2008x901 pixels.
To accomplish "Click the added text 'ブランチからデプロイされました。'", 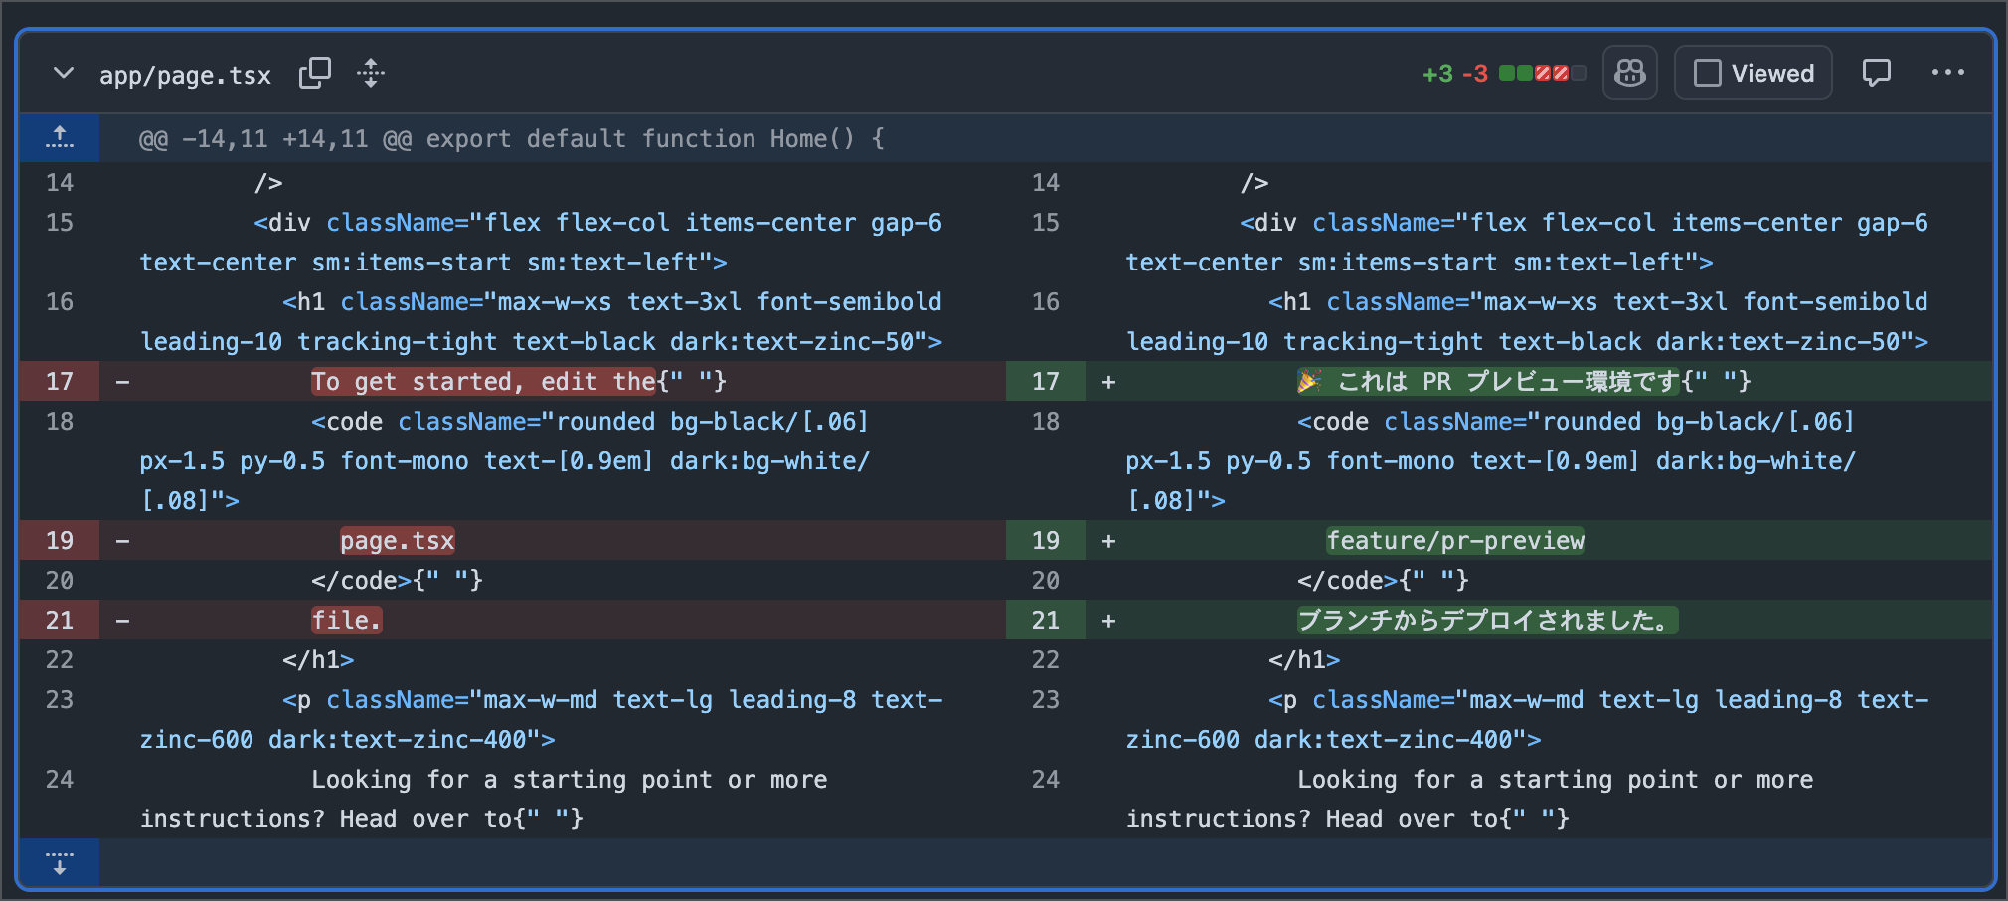I will coord(1488,620).
